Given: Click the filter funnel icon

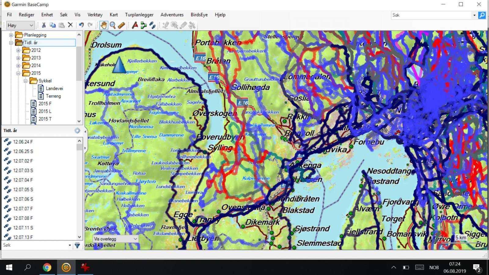Looking at the screenshot, I should (x=77, y=245).
